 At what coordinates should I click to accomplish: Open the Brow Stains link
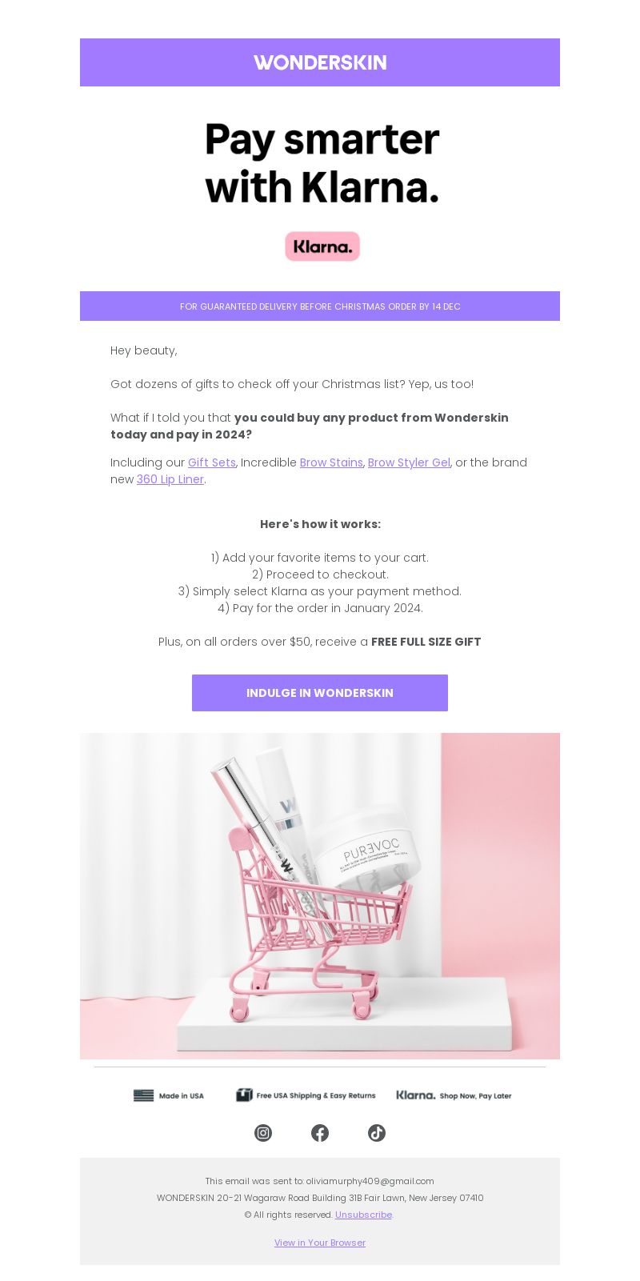click(x=331, y=462)
